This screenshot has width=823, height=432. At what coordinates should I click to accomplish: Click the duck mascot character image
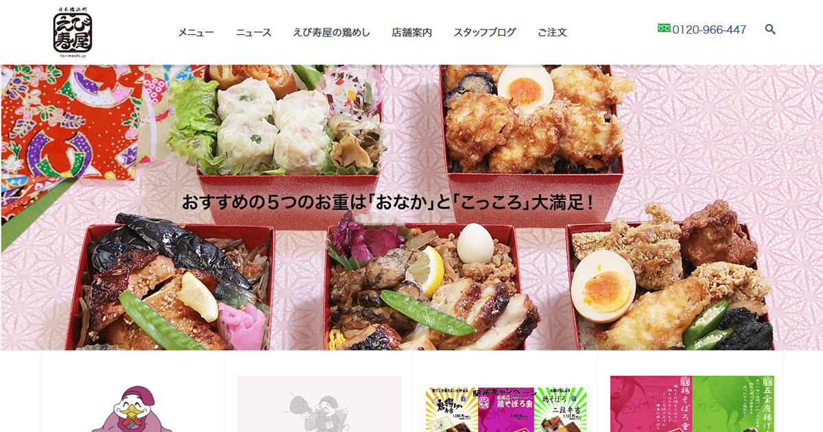tap(133, 409)
